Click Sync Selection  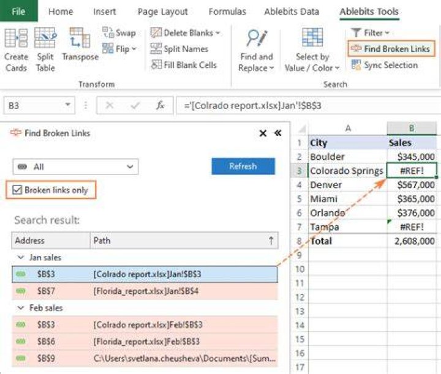tap(385, 65)
